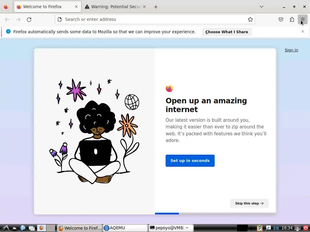Screen dimensions: 310x232
Task: Open the file manager taskbar launcher
Action: [15, 228]
